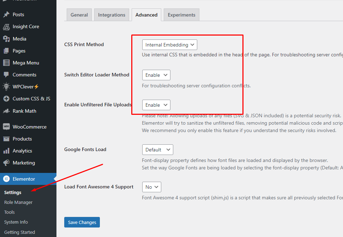Click the Posts pushpin icon
Image resolution: width=343 pixels, height=237 pixels.
6,14
